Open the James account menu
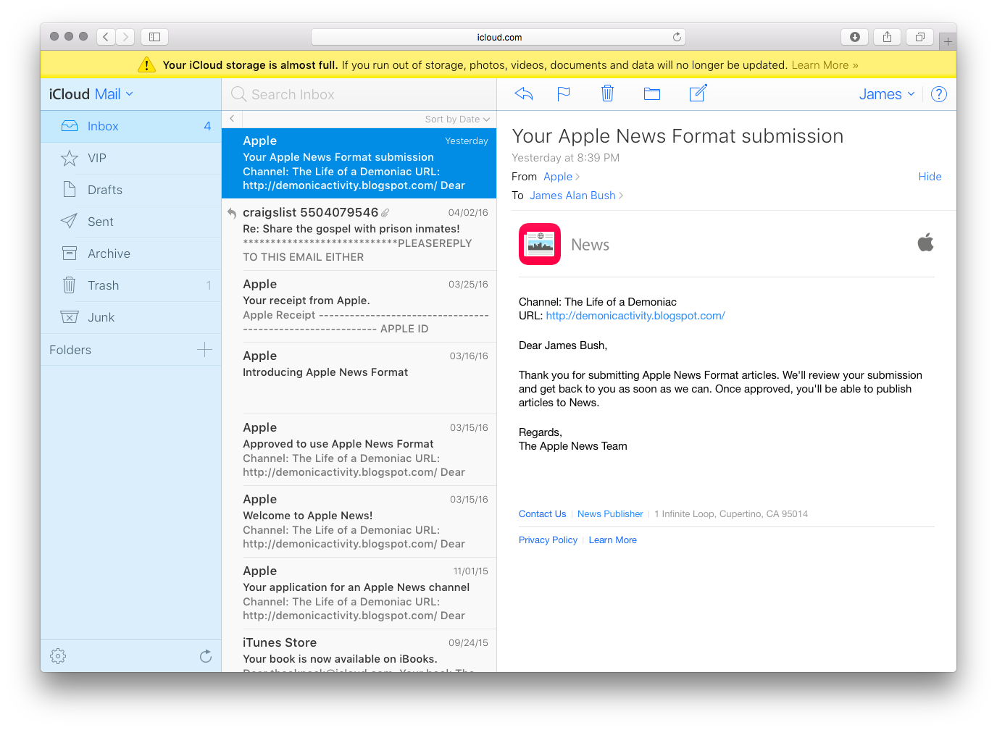The width and height of the screenshot is (997, 730). coord(887,94)
